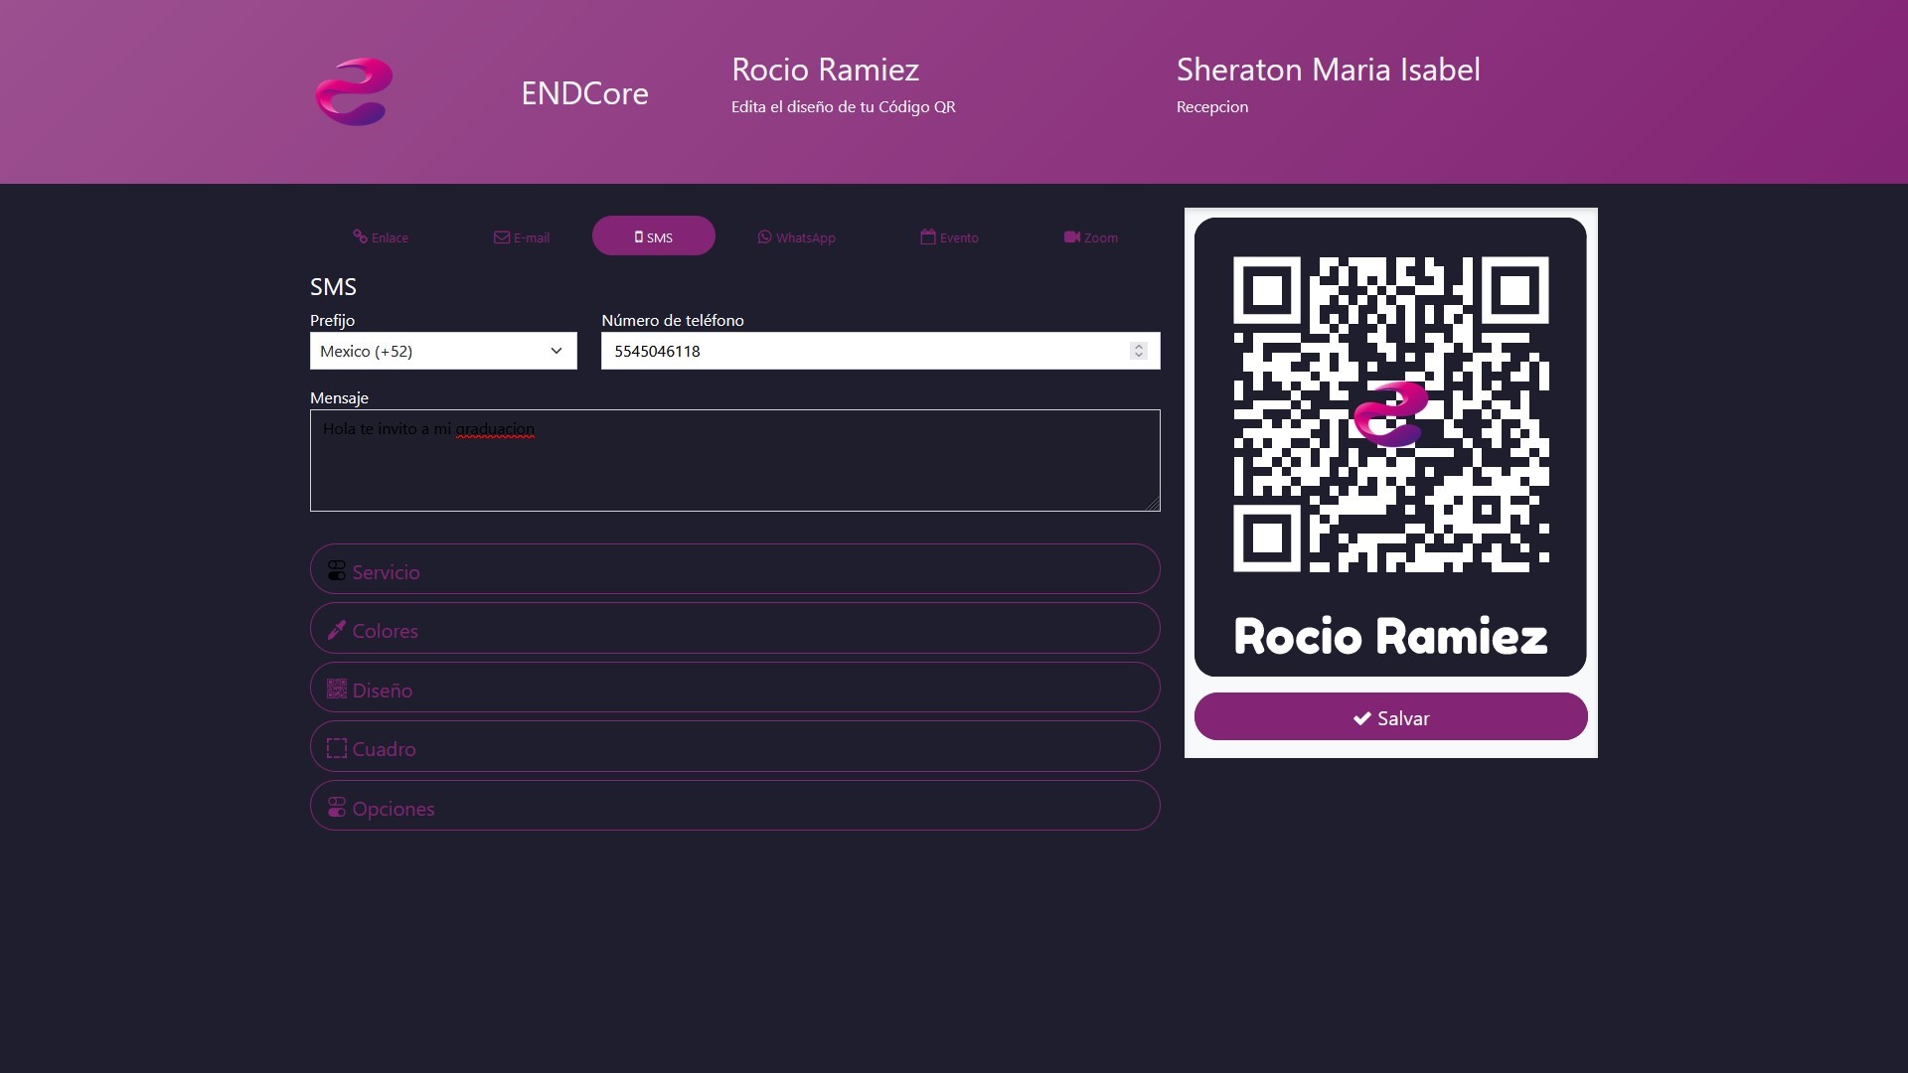1908x1073 pixels.
Task: Click the link chain icon on Enlace tab
Action: (360, 236)
